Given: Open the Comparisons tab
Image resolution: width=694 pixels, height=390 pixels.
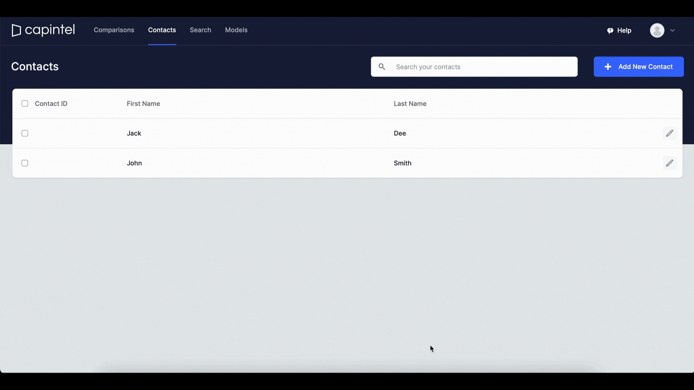Looking at the screenshot, I should [114, 30].
